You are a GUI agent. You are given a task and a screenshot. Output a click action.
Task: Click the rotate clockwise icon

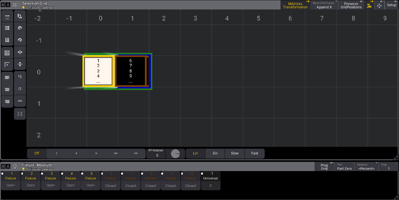pos(20,28)
